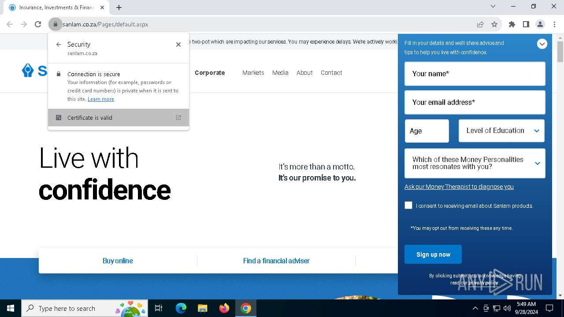The height and width of the screenshot is (317, 564).
Task: Open File Explorer from taskbar
Action: [202, 308]
